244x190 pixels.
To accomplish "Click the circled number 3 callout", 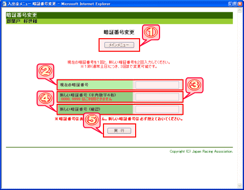I will tap(194, 85).
